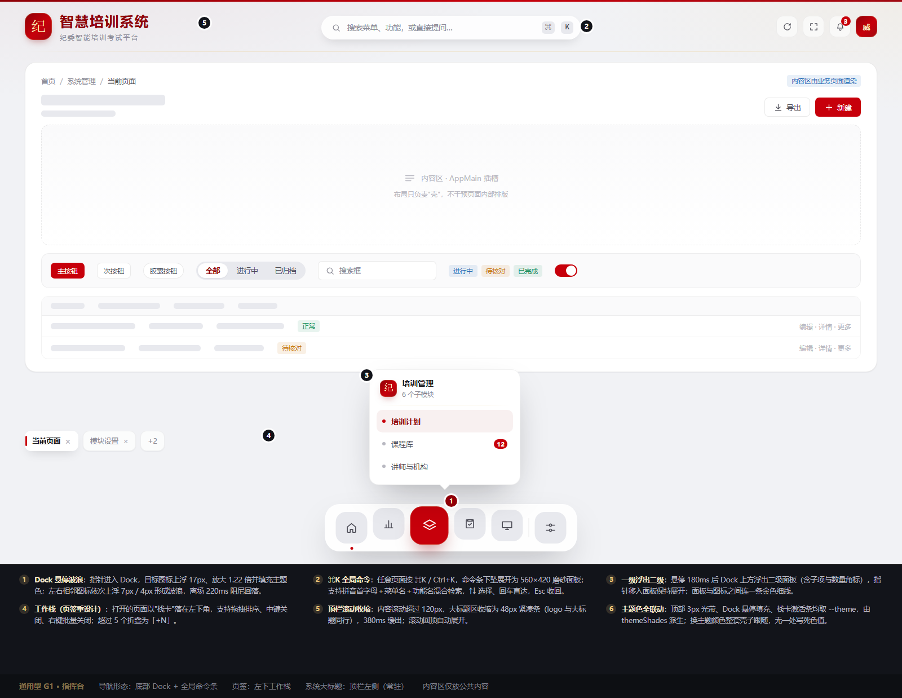Image resolution: width=902 pixels, height=698 pixels.
Task: Click the orange 待核对 tag beside 进行中
Action: pos(496,271)
